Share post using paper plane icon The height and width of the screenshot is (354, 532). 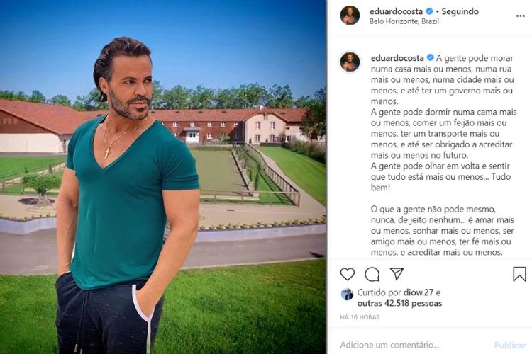(x=397, y=274)
